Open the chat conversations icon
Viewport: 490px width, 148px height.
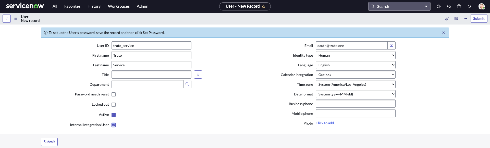pyautogui.click(x=449, y=6)
